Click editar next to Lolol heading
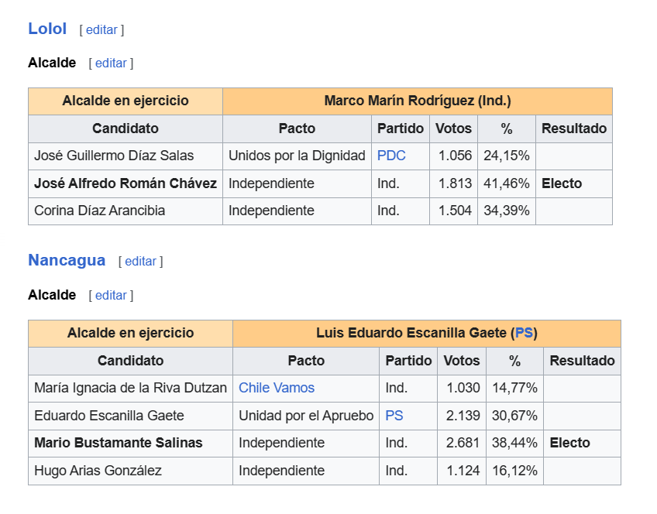This screenshot has width=657, height=514. tap(101, 29)
